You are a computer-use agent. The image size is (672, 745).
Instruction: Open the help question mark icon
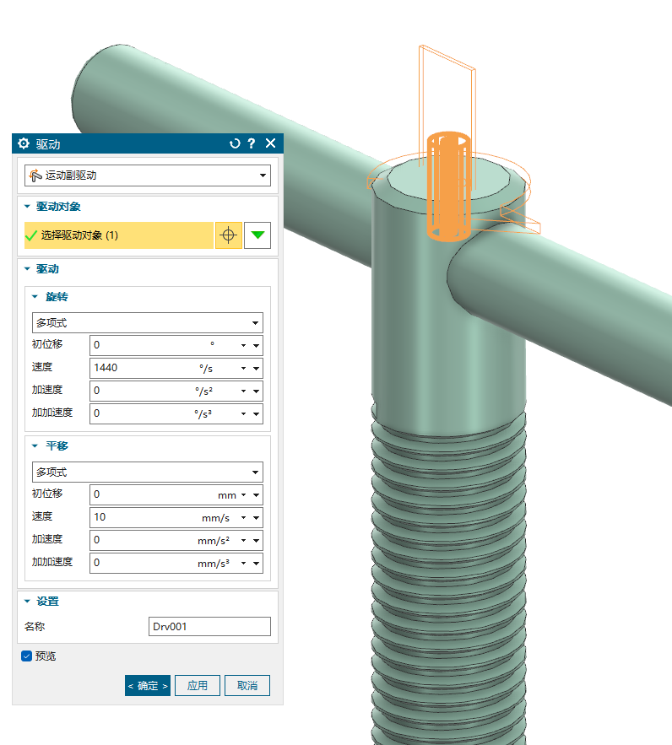[252, 143]
